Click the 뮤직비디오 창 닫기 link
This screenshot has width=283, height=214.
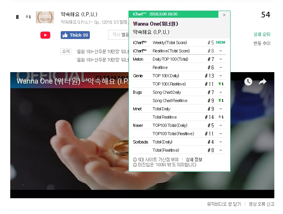click(224, 204)
